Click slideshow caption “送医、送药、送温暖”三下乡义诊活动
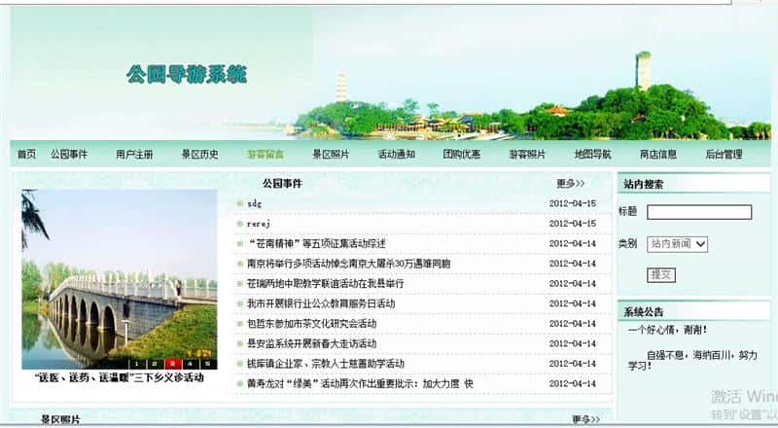The height and width of the screenshot is (428, 778). point(119,377)
